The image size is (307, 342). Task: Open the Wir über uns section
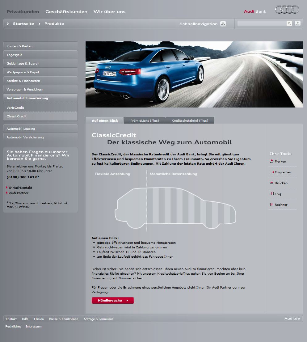click(x=109, y=11)
